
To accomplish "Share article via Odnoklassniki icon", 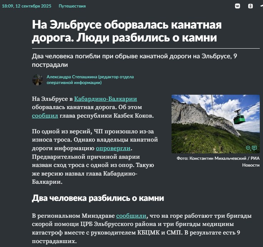I will click(x=250, y=6).
